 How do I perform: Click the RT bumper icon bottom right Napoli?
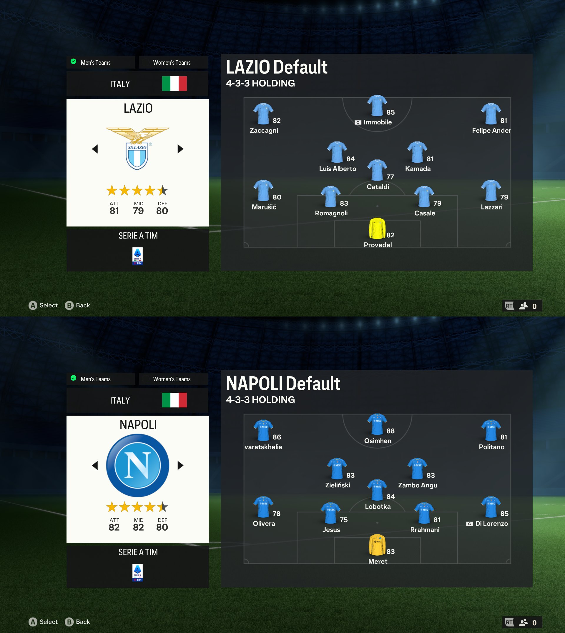[508, 622]
